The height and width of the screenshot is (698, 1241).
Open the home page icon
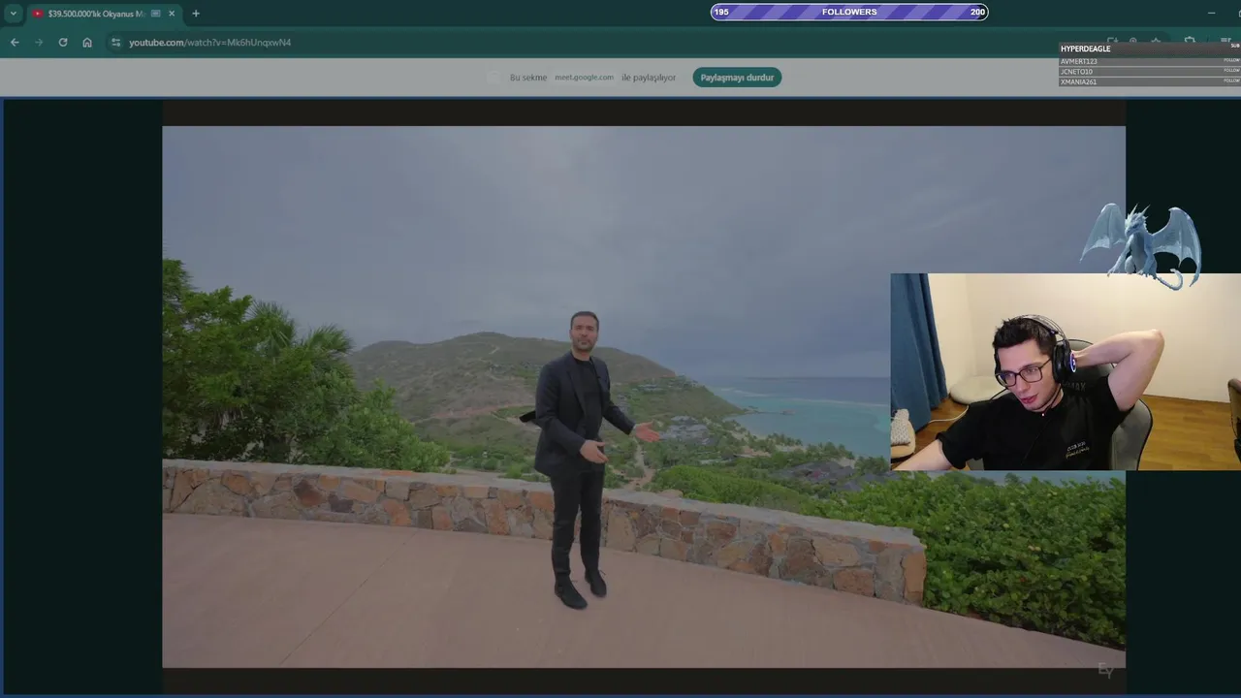point(87,43)
